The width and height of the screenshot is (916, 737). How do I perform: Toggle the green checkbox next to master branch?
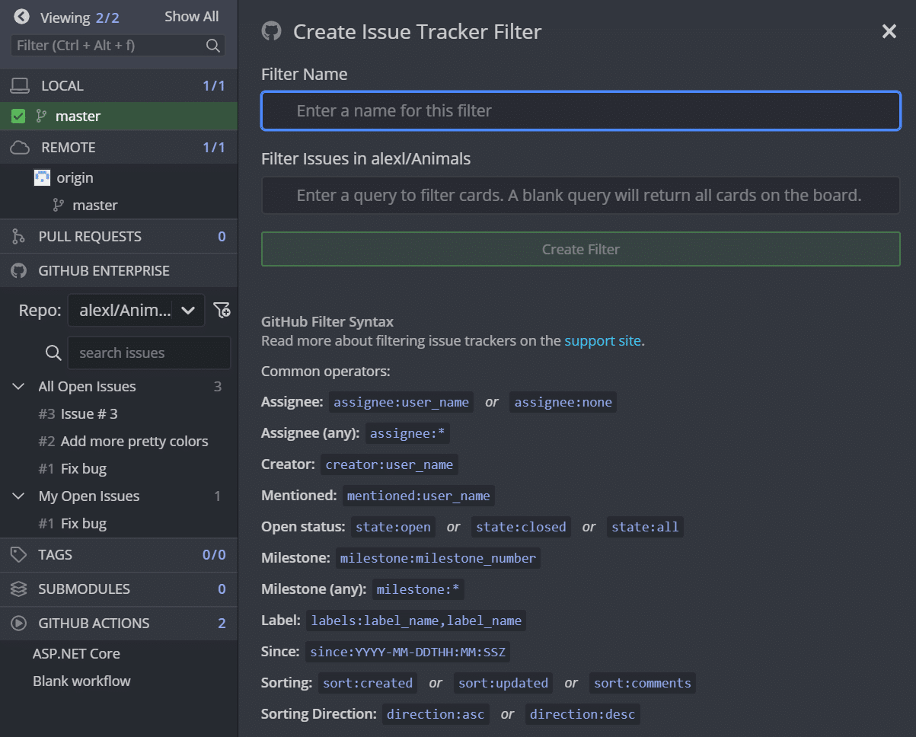coord(17,116)
